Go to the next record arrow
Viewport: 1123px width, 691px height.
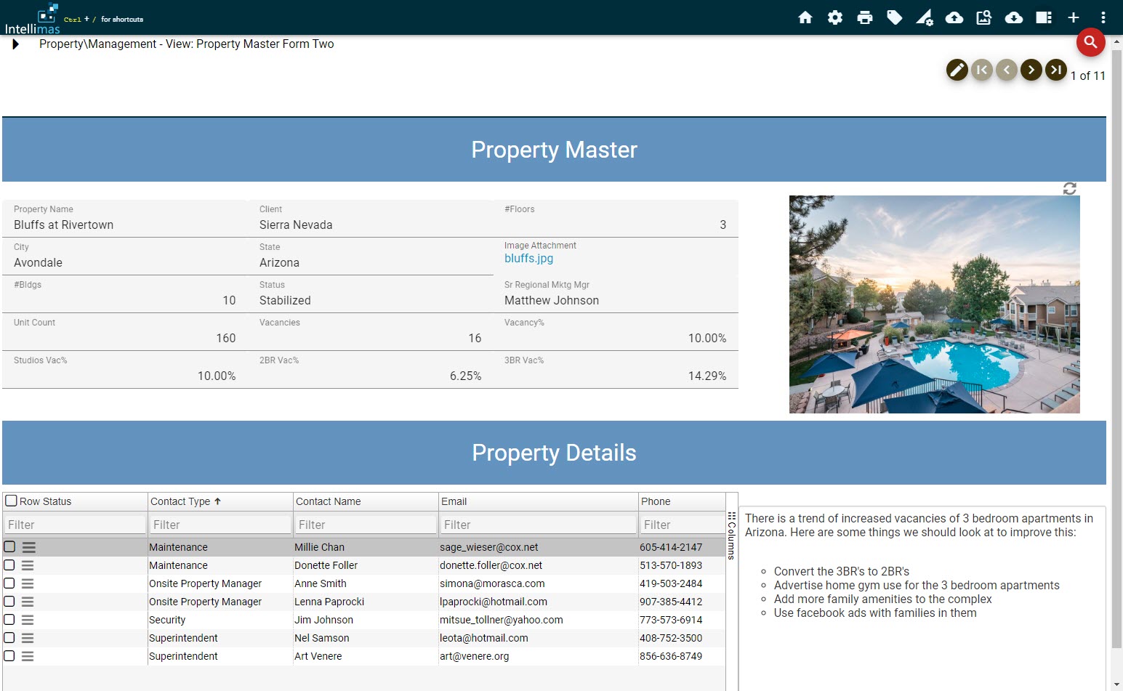click(1031, 70)
